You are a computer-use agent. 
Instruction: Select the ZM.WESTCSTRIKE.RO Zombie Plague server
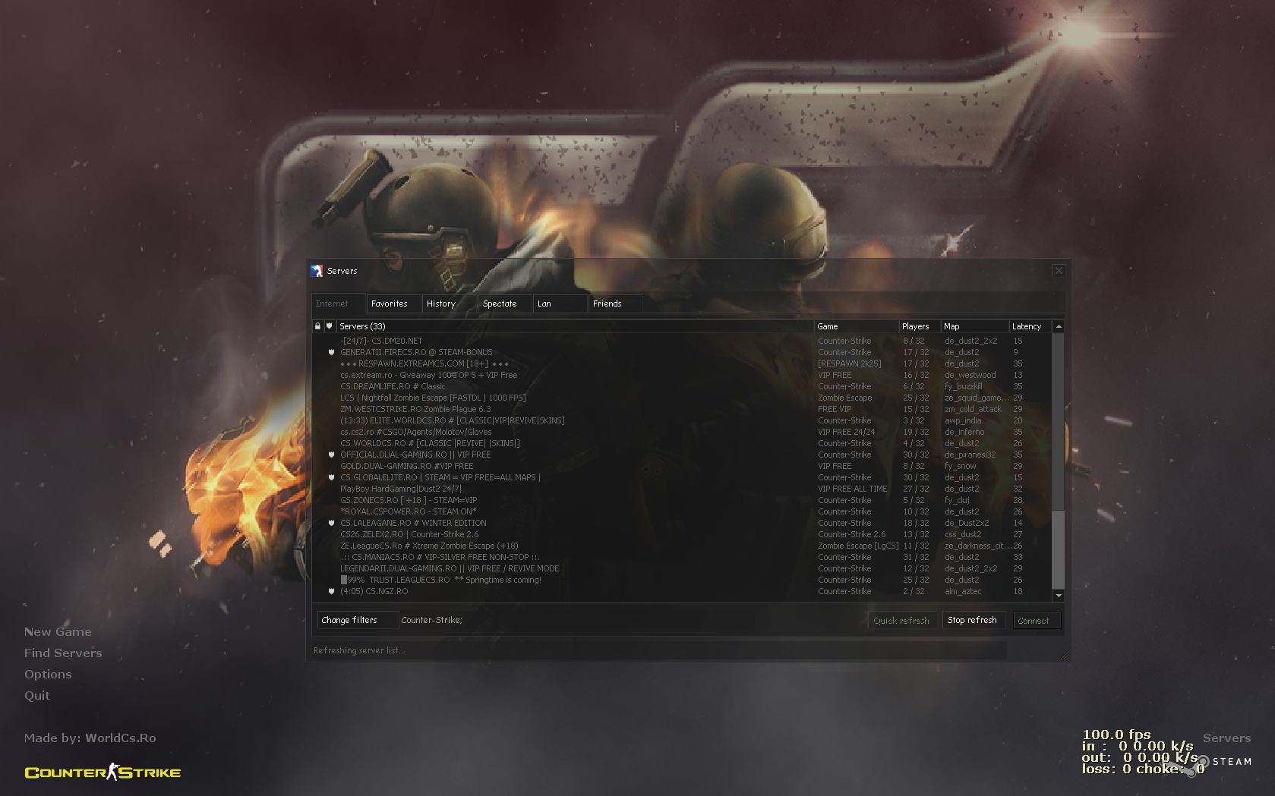(x=415, y=409)
